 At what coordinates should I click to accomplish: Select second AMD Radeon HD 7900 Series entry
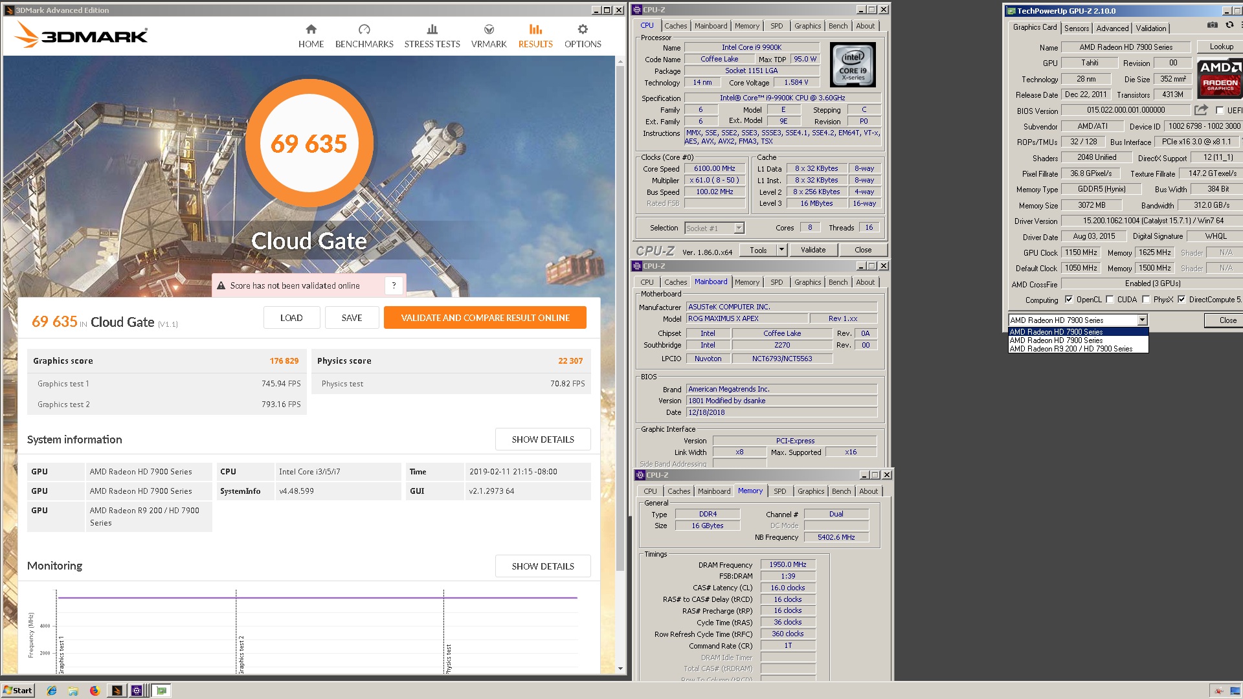pyautogui.click(x=1079, y=340)
